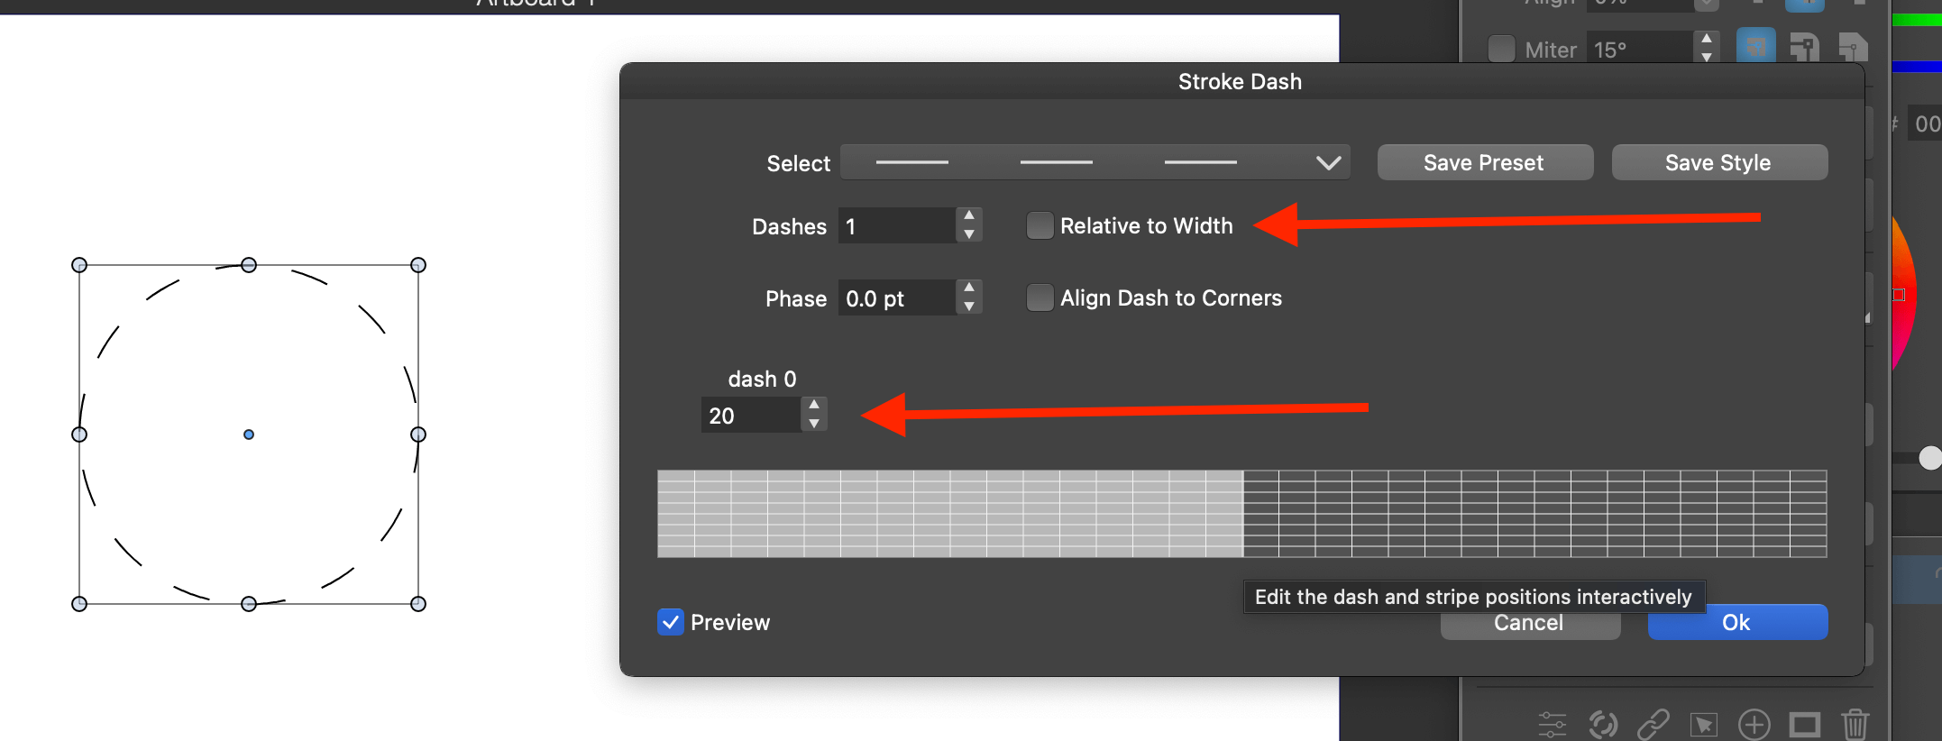
Task: Increase the Dashes count stepper
Action: point(969,216)
